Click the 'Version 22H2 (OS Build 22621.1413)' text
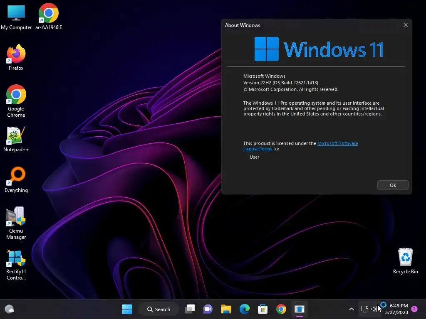The width and height of the screenshot is (426, 319). [281, 83]
